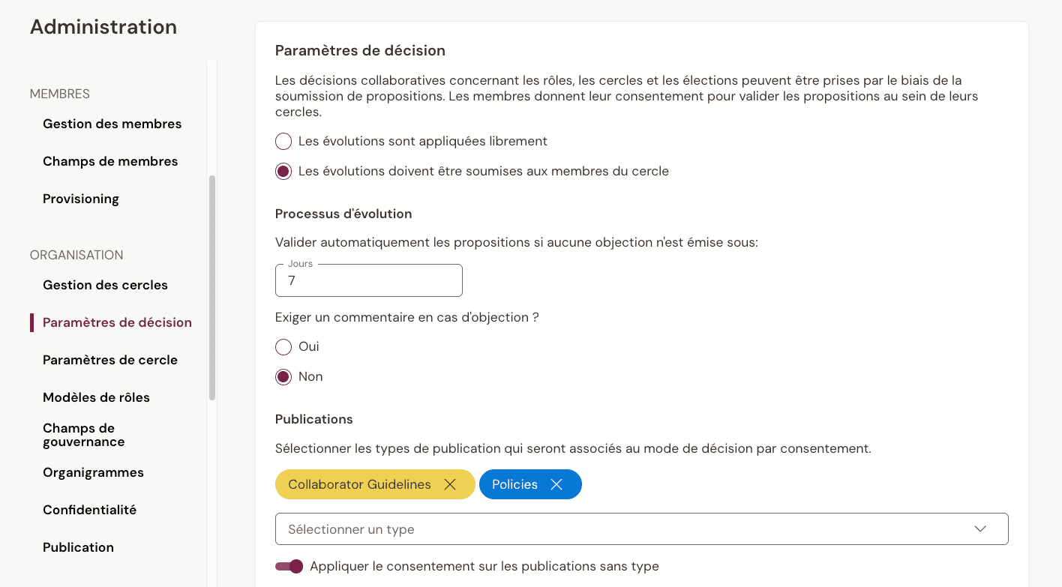Click the chevron on the type selector
This screenshot has width=1062, height=587.
979,529
